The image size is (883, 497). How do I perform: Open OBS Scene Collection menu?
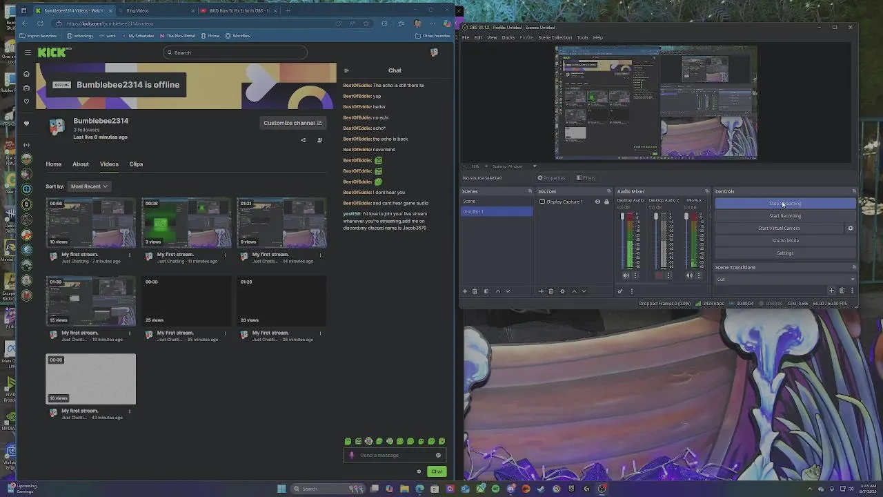point(555,37)
